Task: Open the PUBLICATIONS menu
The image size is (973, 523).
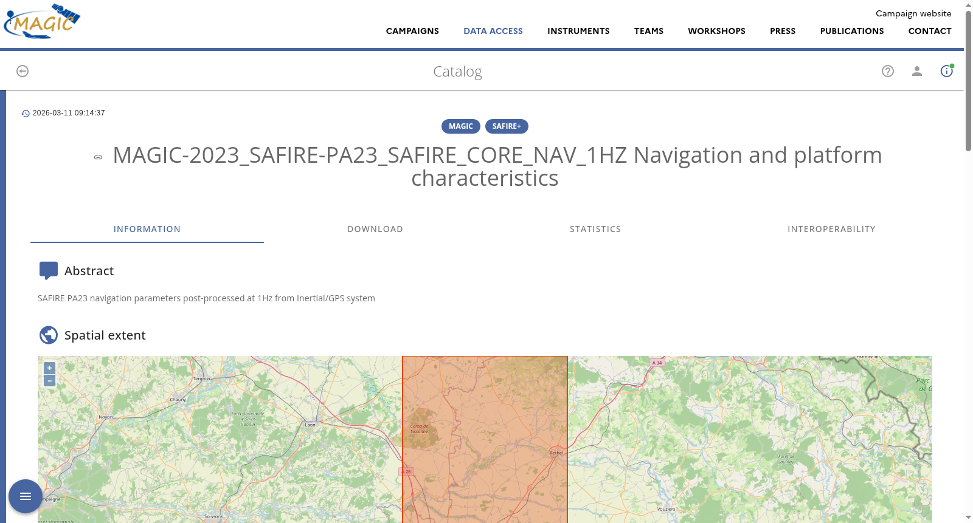Action: point(852,31)
